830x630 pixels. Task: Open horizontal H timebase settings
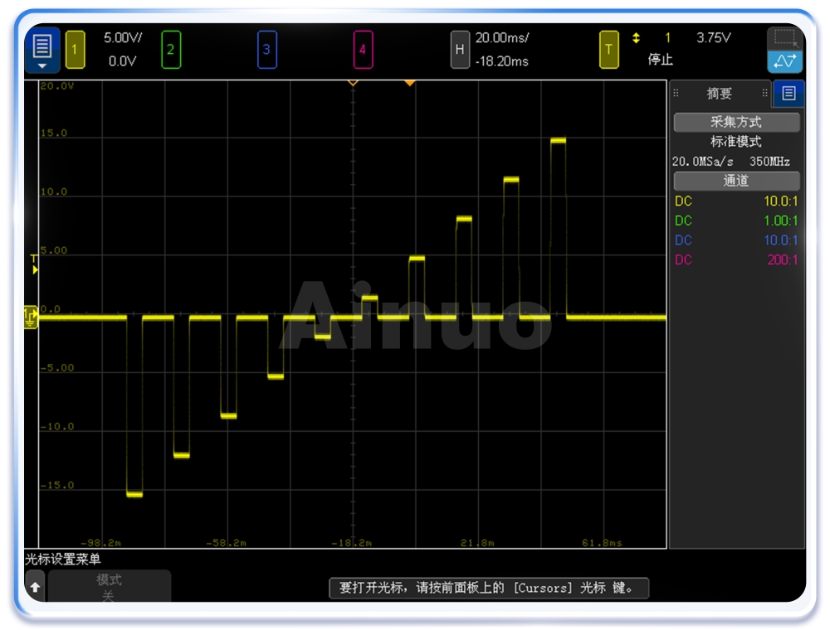459,50
